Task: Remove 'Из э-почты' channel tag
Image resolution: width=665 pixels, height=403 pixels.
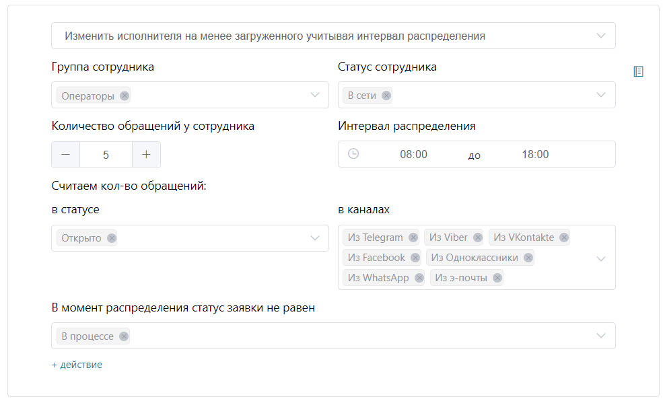Action: (x=497, y=278)
